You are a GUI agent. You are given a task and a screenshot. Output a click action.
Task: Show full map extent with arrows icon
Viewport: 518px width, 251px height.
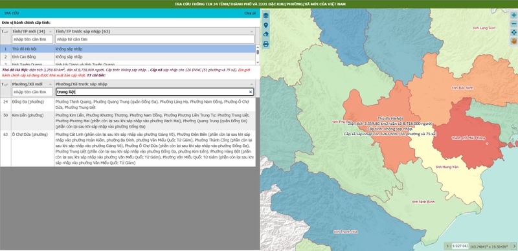513,32
